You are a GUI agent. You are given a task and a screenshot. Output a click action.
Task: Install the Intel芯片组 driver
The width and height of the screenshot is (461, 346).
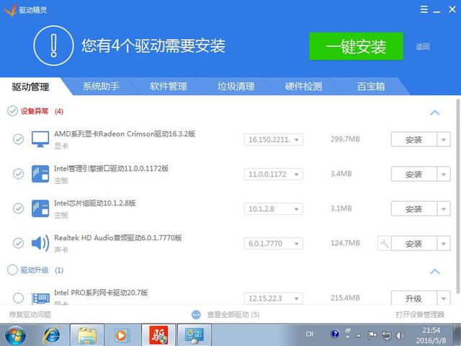point(414,209)
